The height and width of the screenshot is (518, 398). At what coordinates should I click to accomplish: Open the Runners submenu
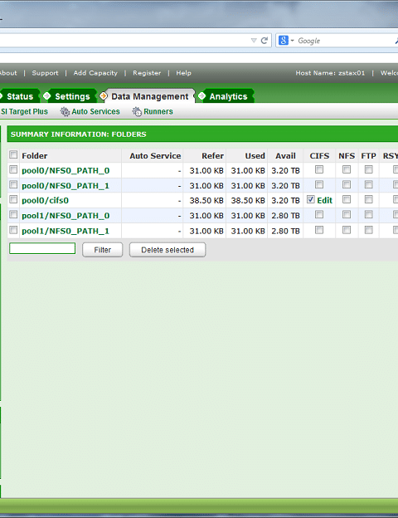tap(158, 112)
